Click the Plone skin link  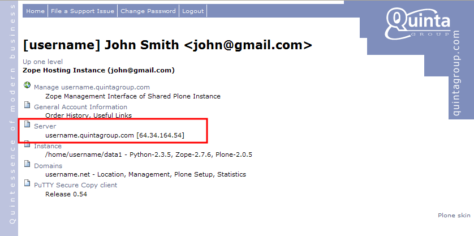[x=454, y=216]
